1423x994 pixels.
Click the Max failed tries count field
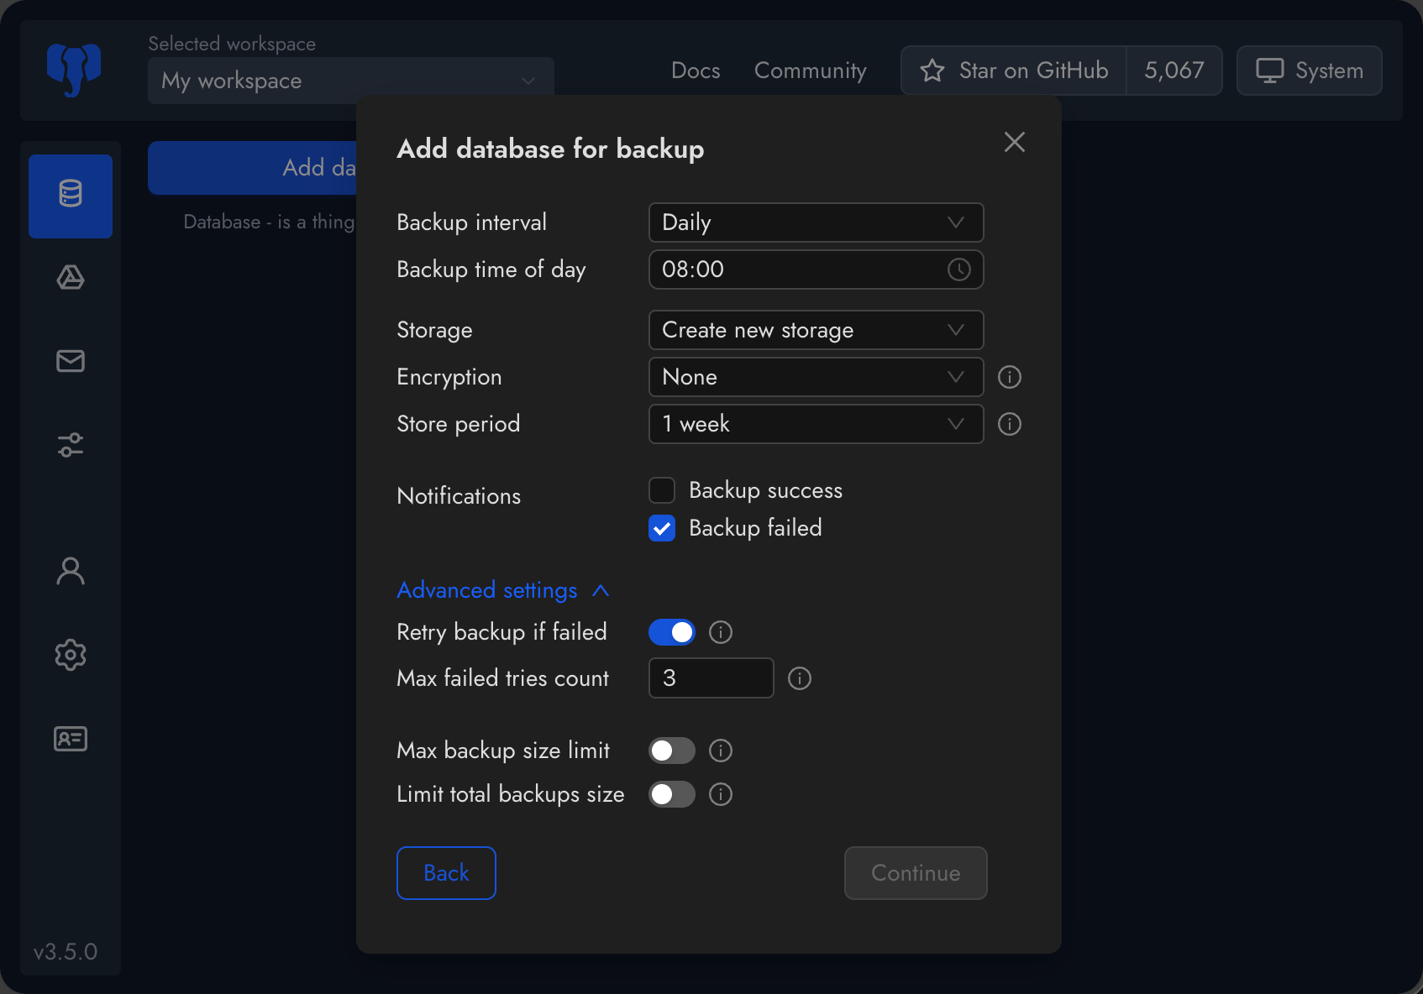(711, 678)
